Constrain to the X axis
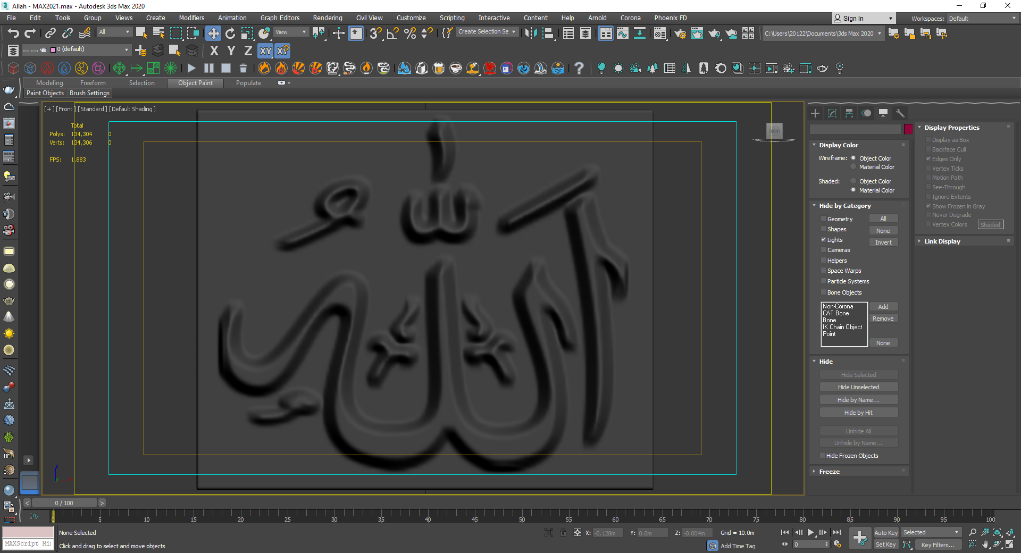This screenshot has height=553, width=1021. pos(214,51)
